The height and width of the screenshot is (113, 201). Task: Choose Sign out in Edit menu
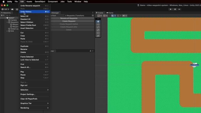pos(35,85)
